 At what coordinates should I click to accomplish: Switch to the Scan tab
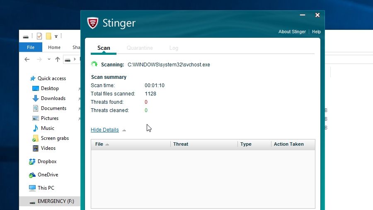point(104,48)
